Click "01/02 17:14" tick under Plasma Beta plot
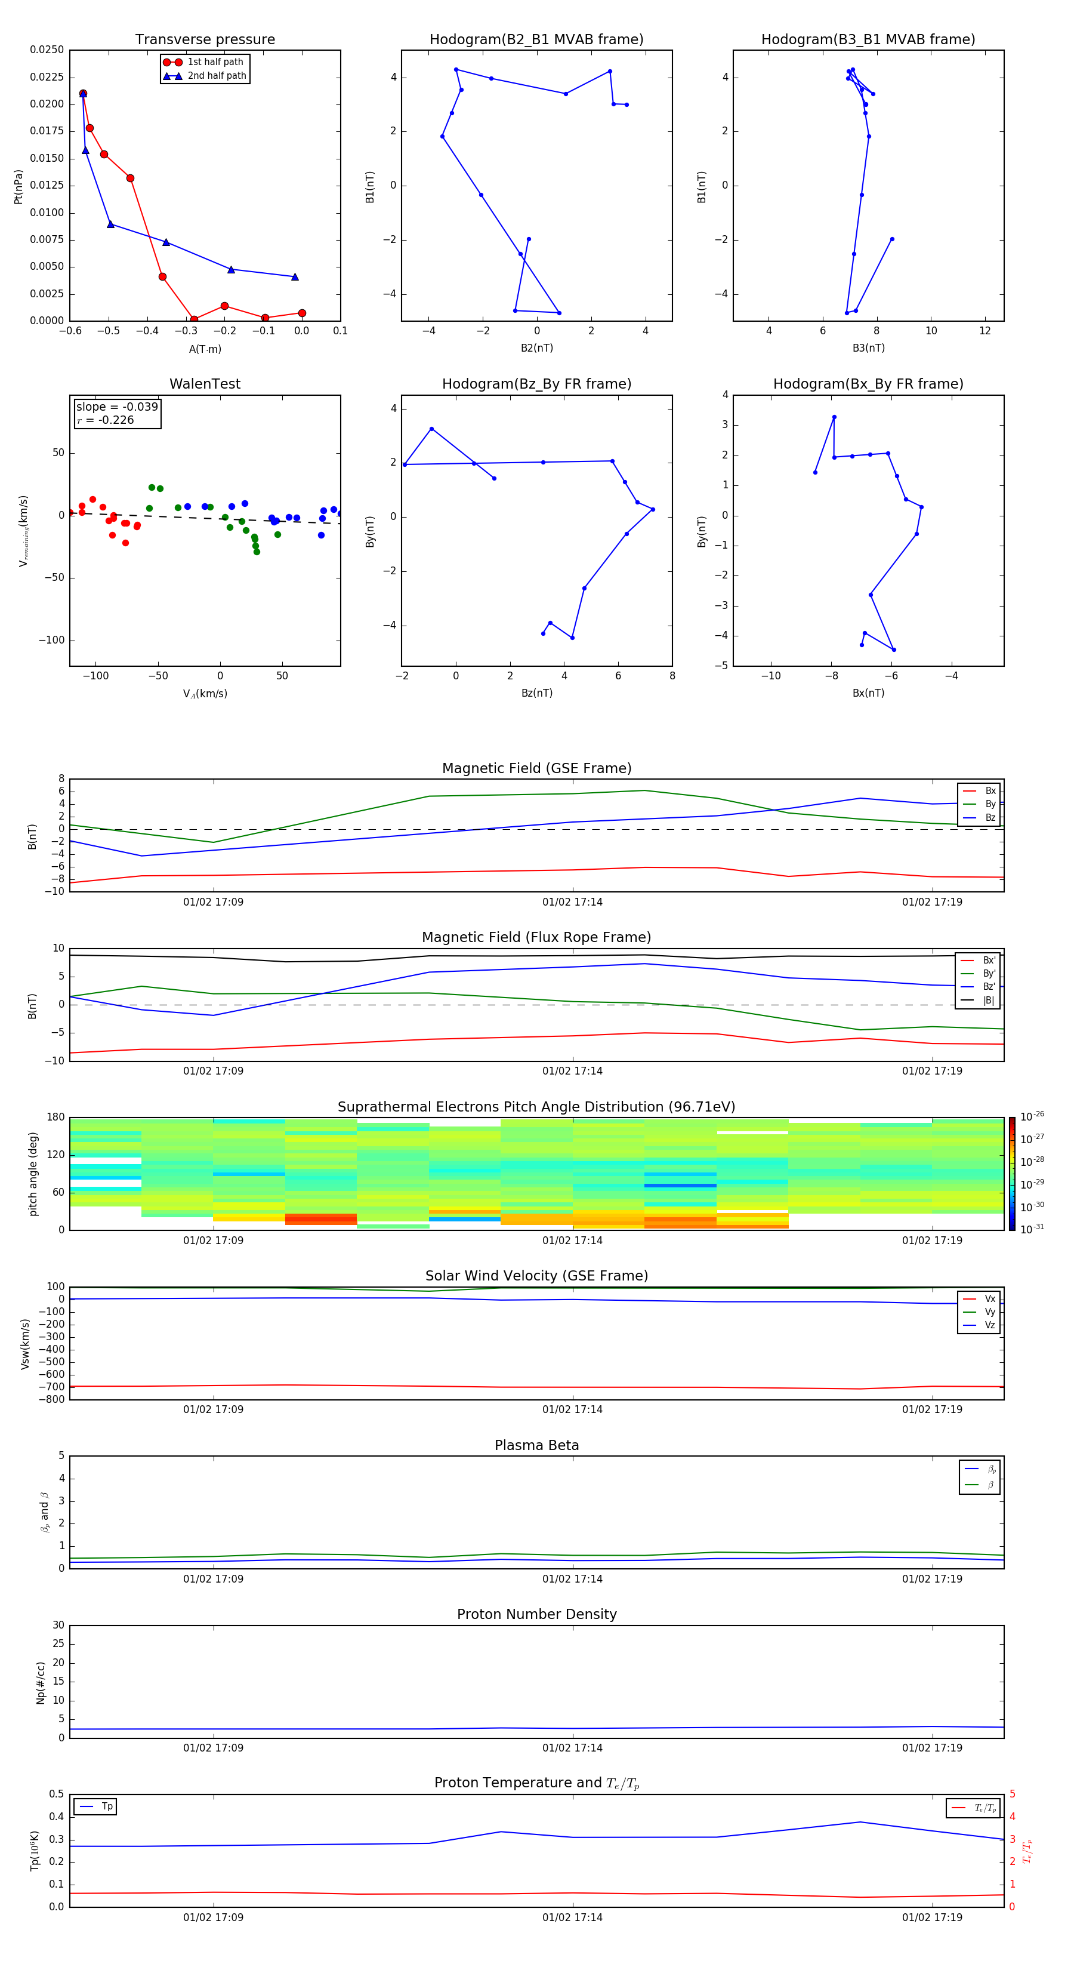The width and height of the screenshot is (1074, 1970). pyautogui.click(x=573, y=1579)
